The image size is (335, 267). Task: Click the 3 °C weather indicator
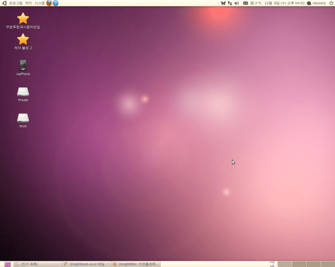(x=256, y=3)
